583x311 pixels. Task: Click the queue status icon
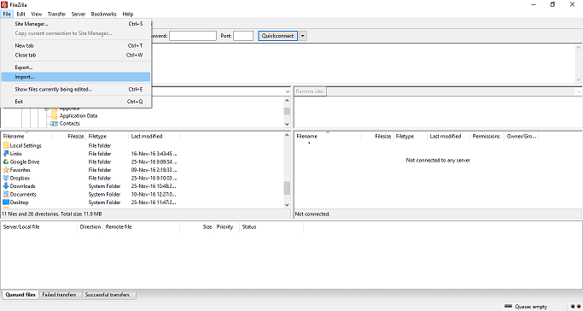click(508, 307)
